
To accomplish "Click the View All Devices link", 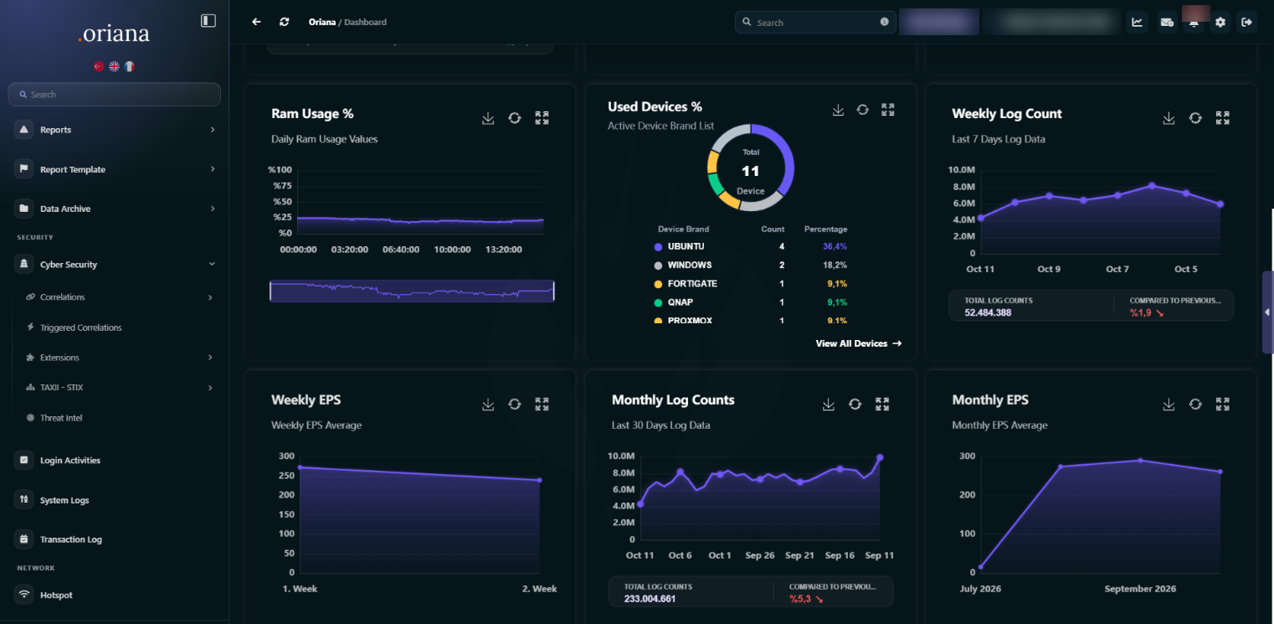I will [x=859, y=343].
